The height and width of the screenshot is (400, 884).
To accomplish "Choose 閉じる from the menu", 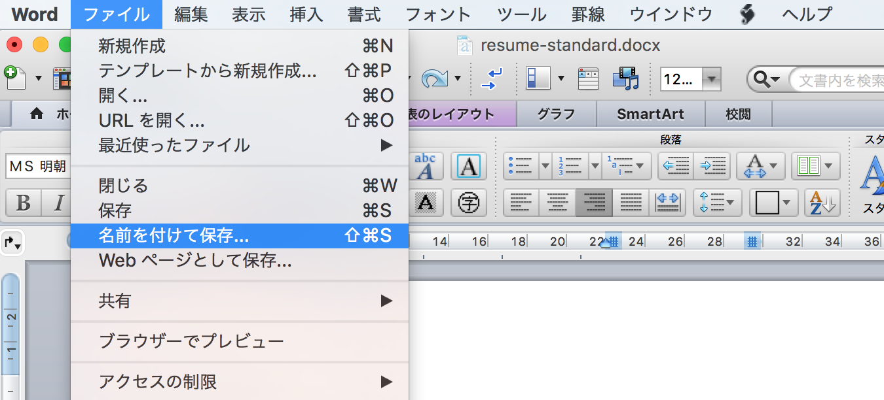I will (x=239, y=186).
